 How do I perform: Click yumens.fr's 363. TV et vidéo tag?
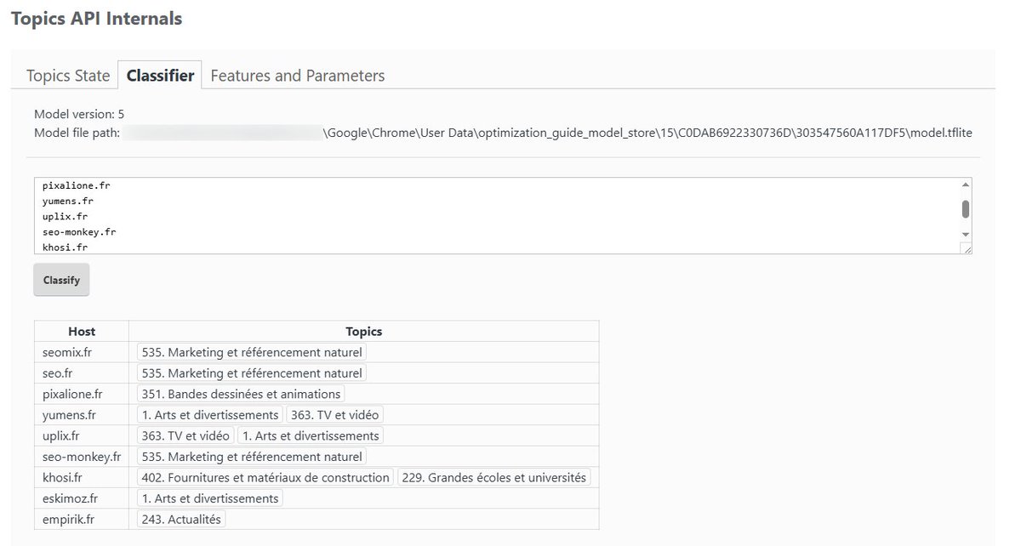[336, 415]
